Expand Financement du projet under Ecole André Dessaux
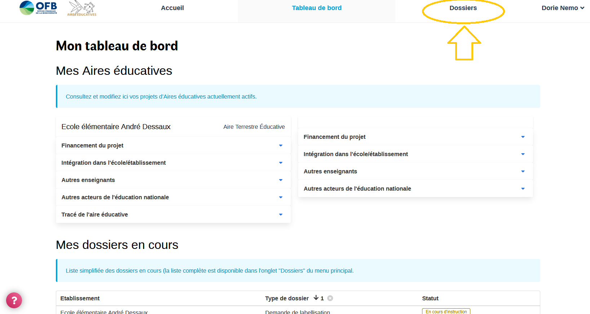The image size is (590, 314). coord(173,145)
